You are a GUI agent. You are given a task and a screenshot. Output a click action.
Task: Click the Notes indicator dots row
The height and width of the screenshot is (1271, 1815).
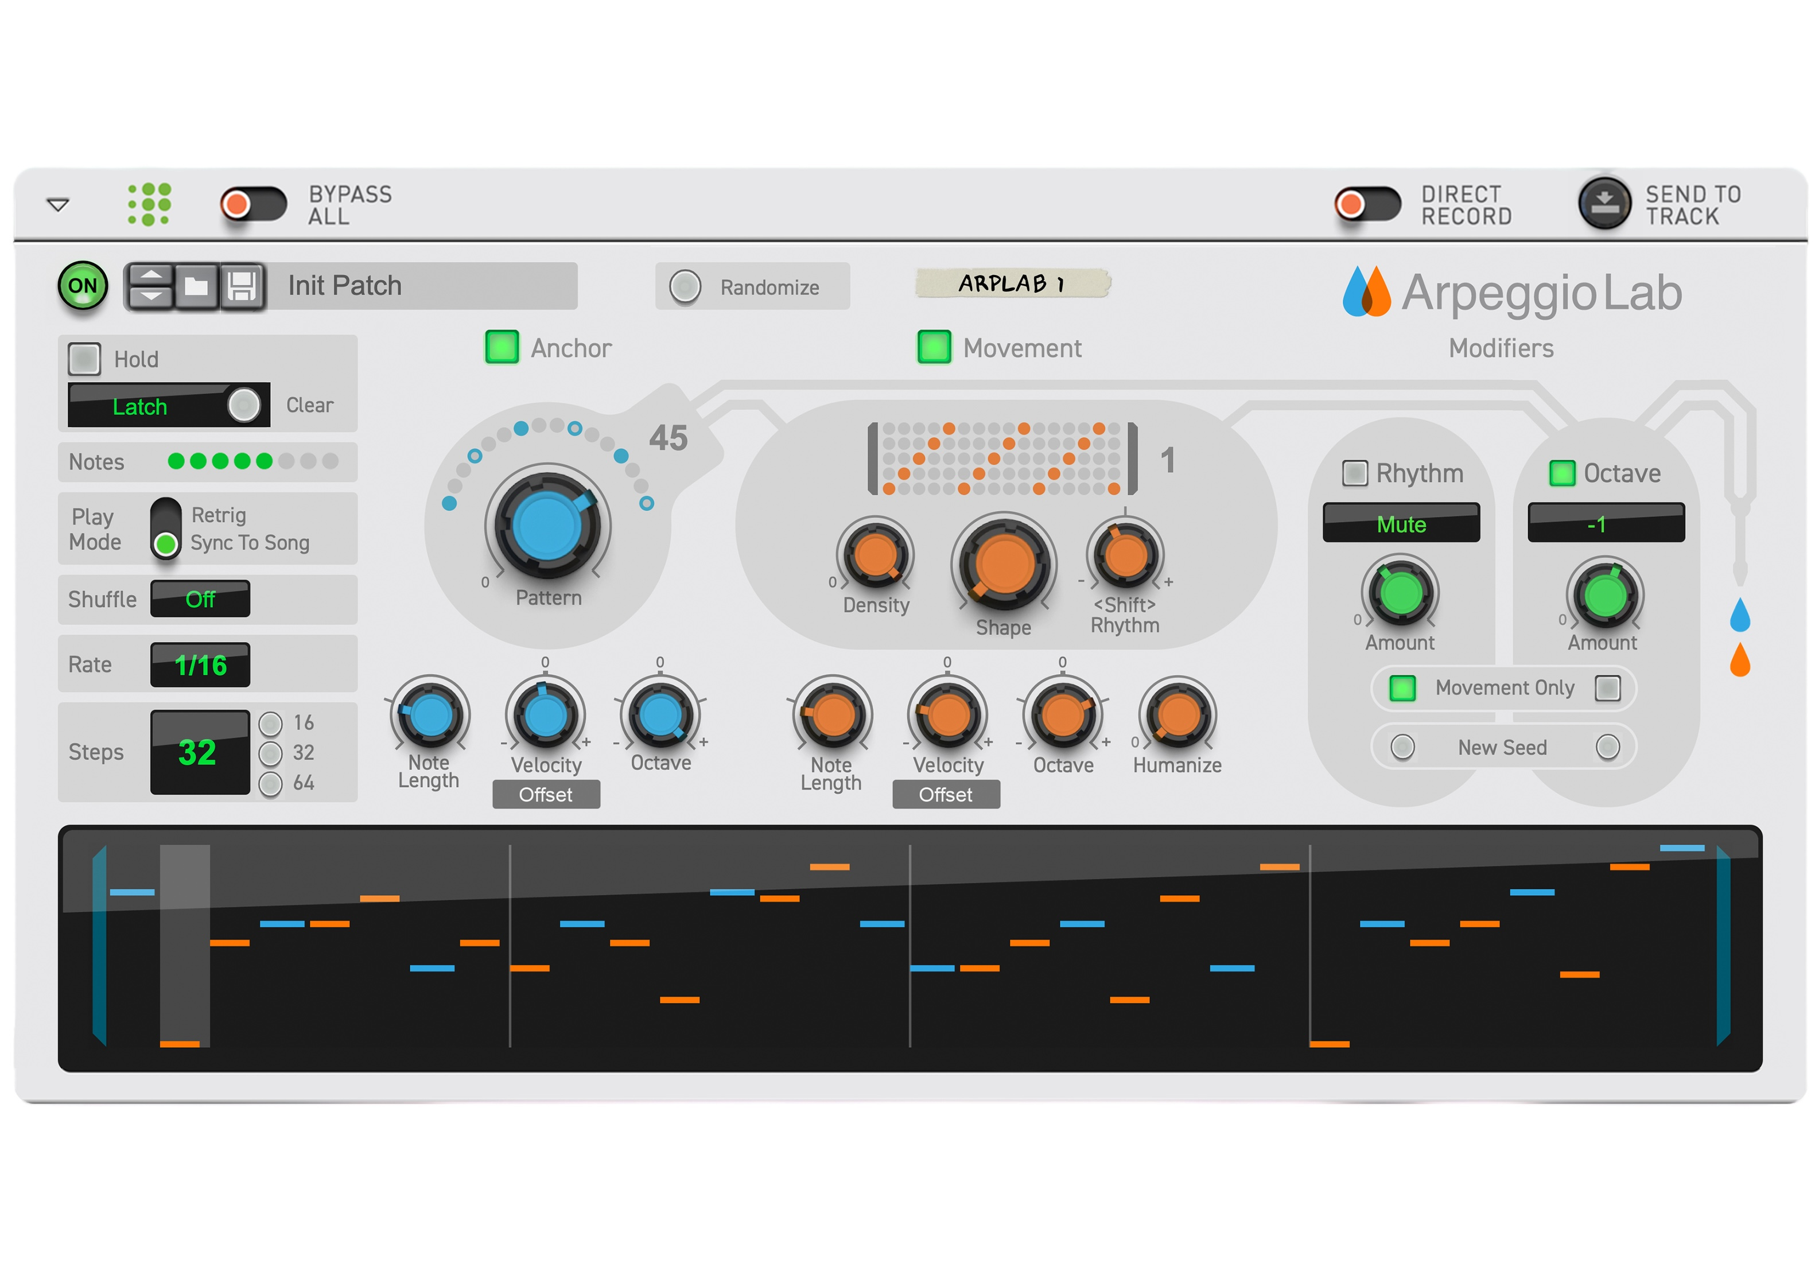coord(253,461)
